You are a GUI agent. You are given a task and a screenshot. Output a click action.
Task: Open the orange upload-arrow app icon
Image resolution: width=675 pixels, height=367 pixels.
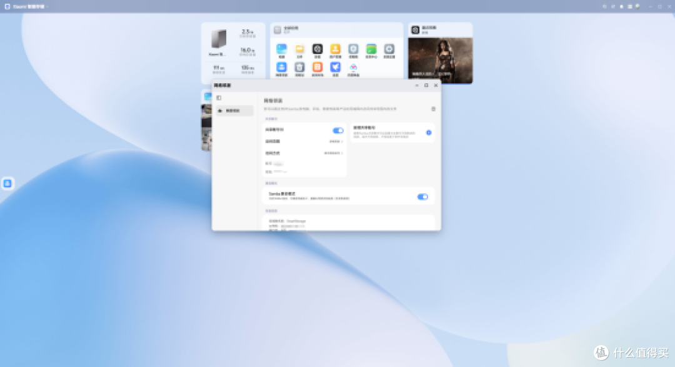point(336,49)
